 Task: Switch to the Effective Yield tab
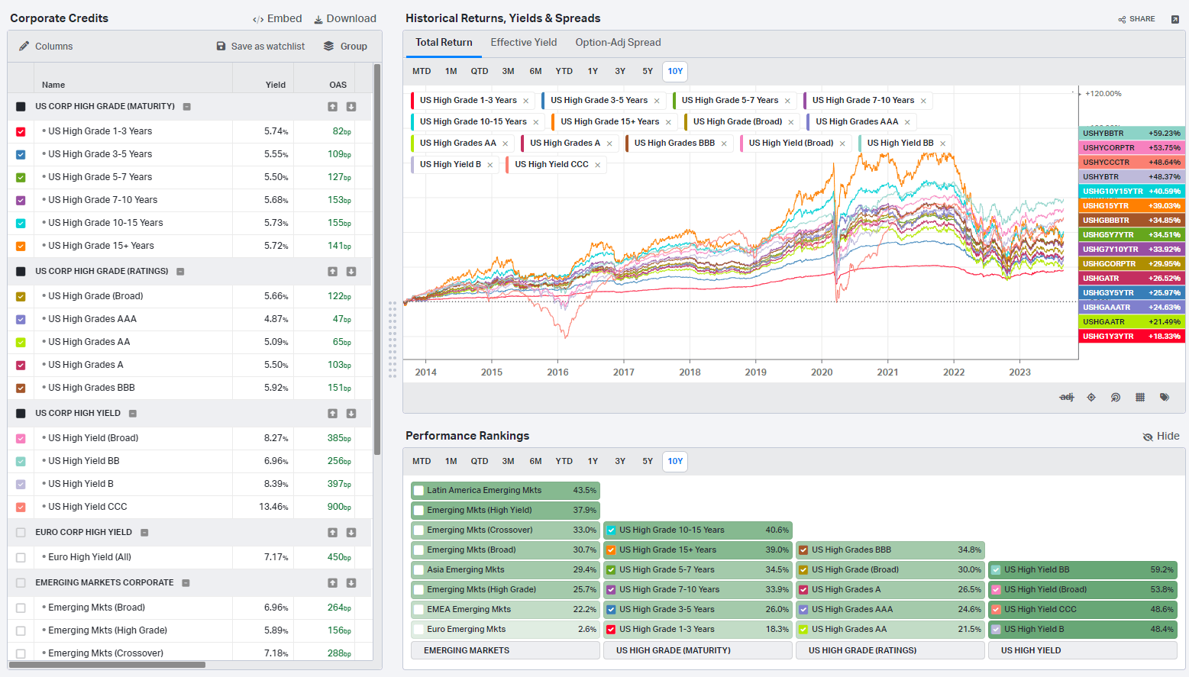coord(524,43)
